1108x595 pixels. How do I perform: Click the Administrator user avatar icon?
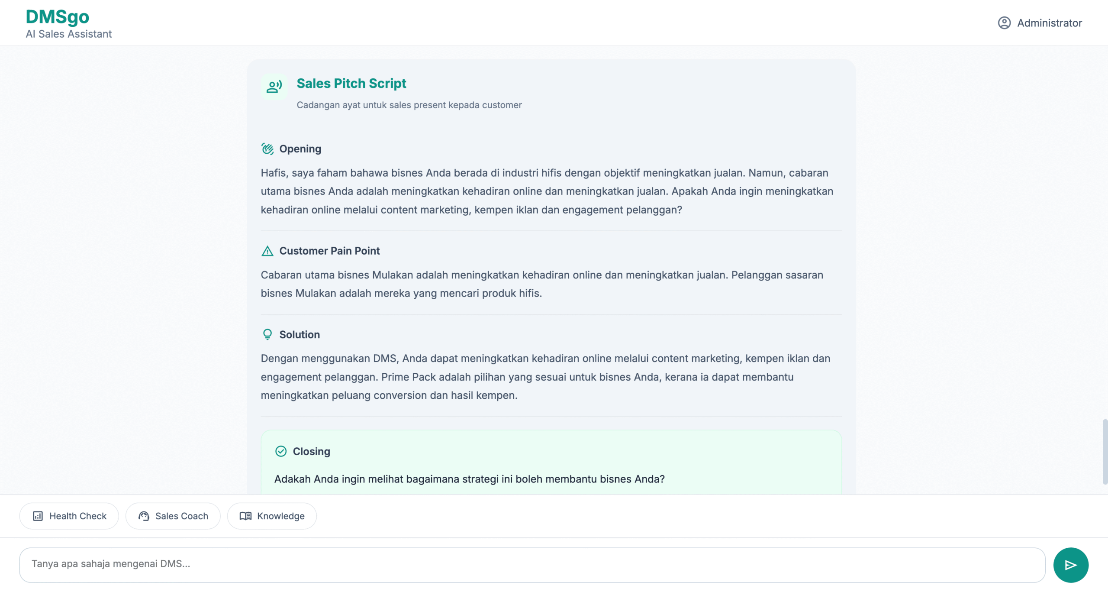pyautogui.click(x=1004, y=23)
